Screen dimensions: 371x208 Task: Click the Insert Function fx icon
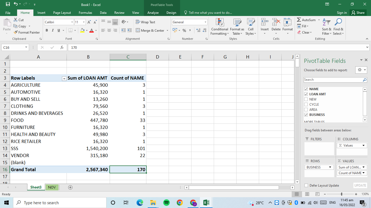[62, 47]
